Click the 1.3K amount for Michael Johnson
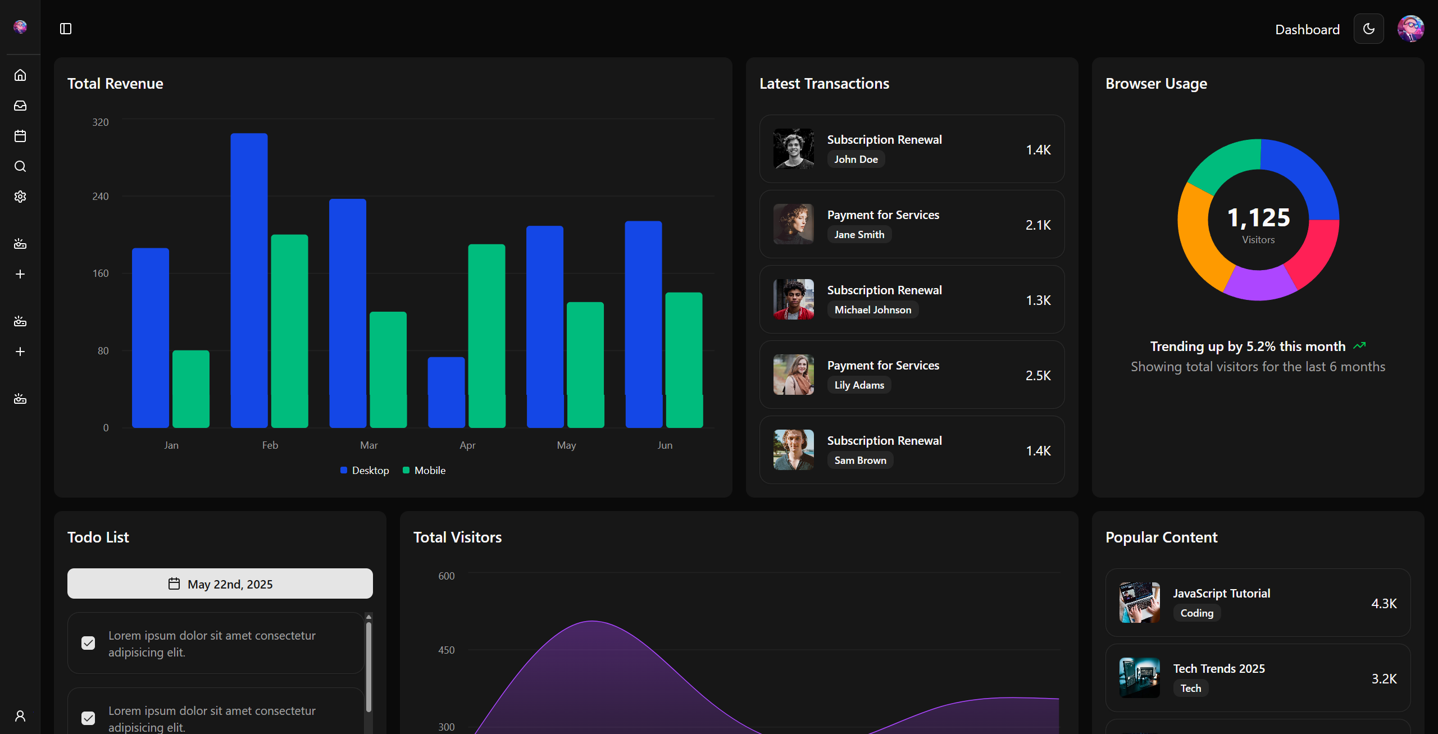 pos(1038,300)
